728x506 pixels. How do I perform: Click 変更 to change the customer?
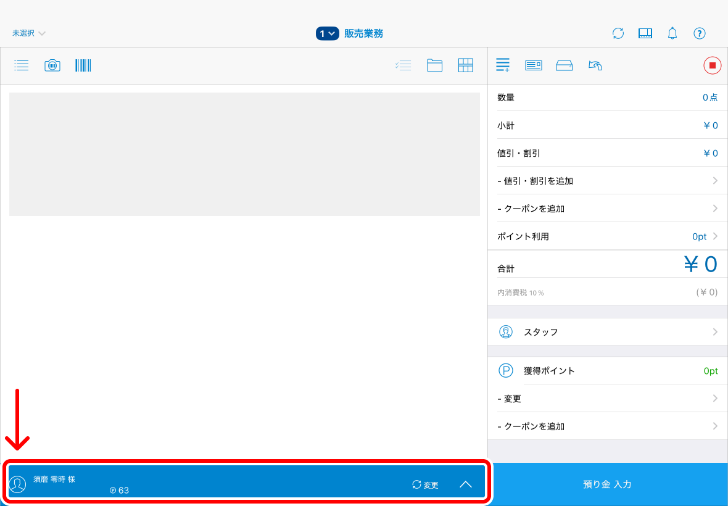425,485
